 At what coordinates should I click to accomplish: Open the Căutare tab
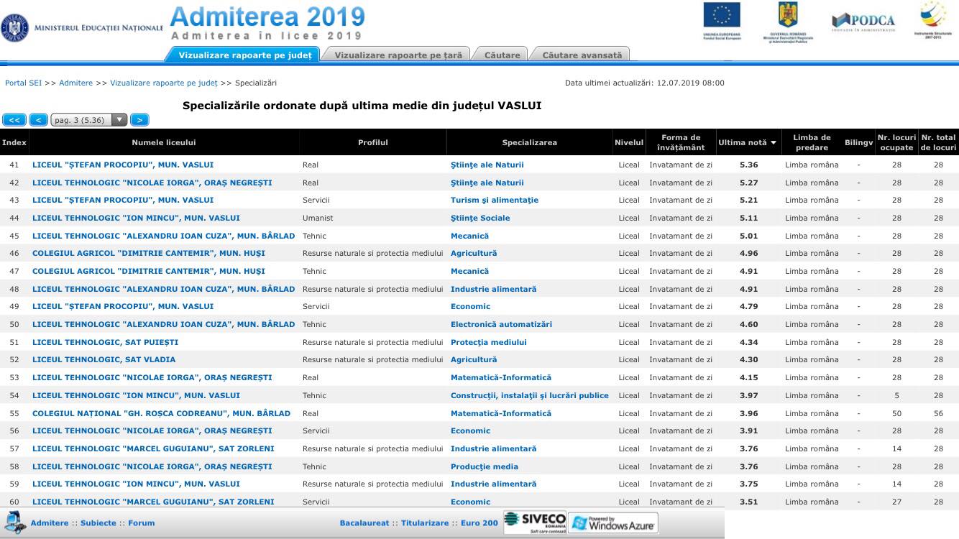coord(502,55)
